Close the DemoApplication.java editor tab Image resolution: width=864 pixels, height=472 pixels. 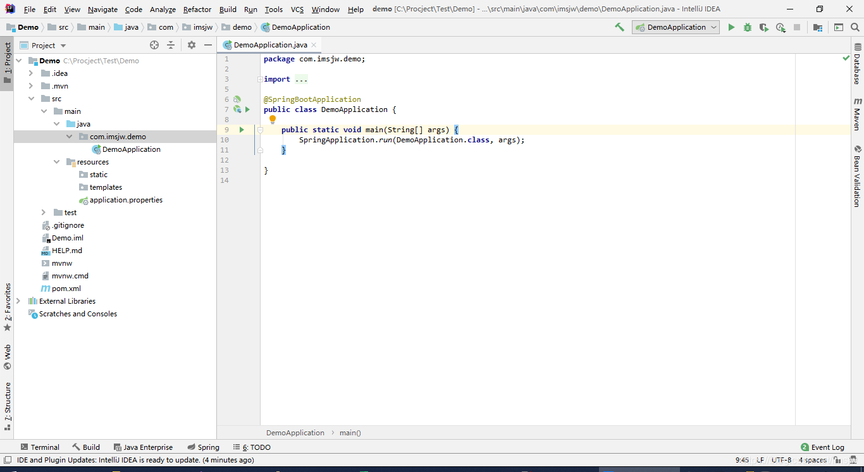[314, 45]
